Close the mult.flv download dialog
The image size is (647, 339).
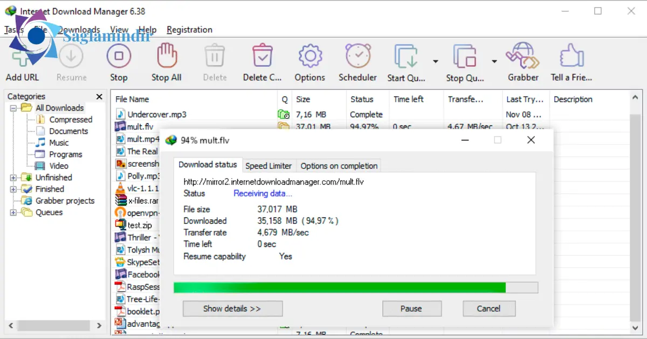pos(531,140)
